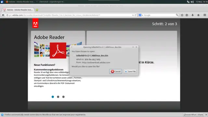Select the Adobe Reader install tab
The image size is (208, 117).
click(18, 10)
